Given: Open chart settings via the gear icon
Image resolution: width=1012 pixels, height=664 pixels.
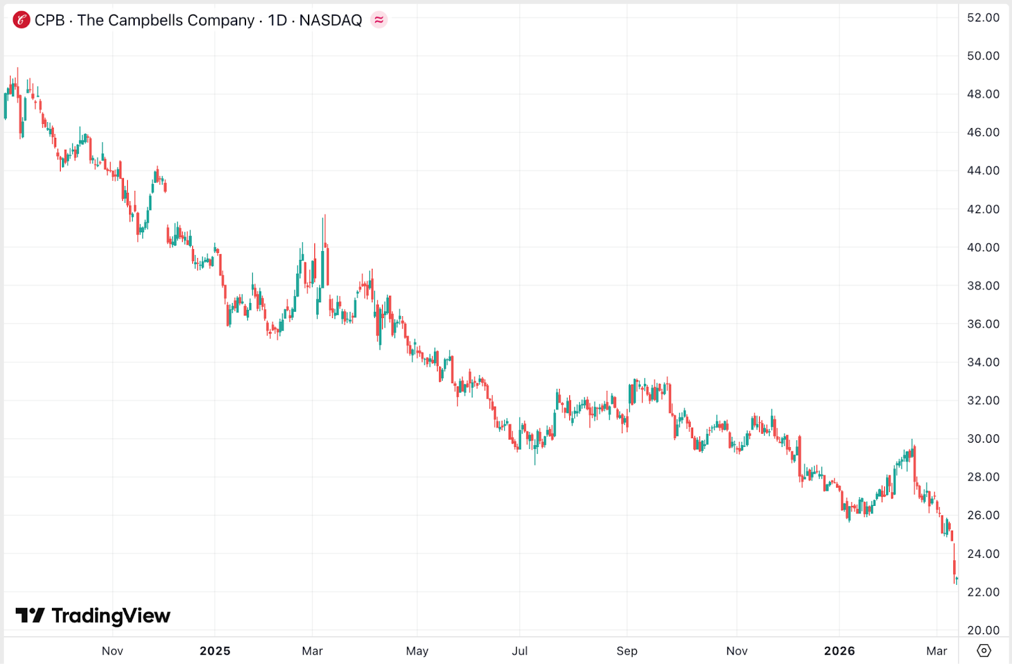Looking at the screenshot, I should click(984, 650).
